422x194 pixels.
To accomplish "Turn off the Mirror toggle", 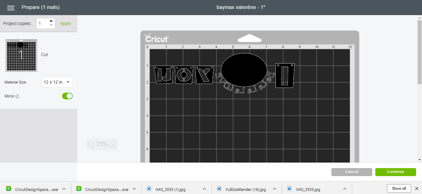I will [67, 96].
